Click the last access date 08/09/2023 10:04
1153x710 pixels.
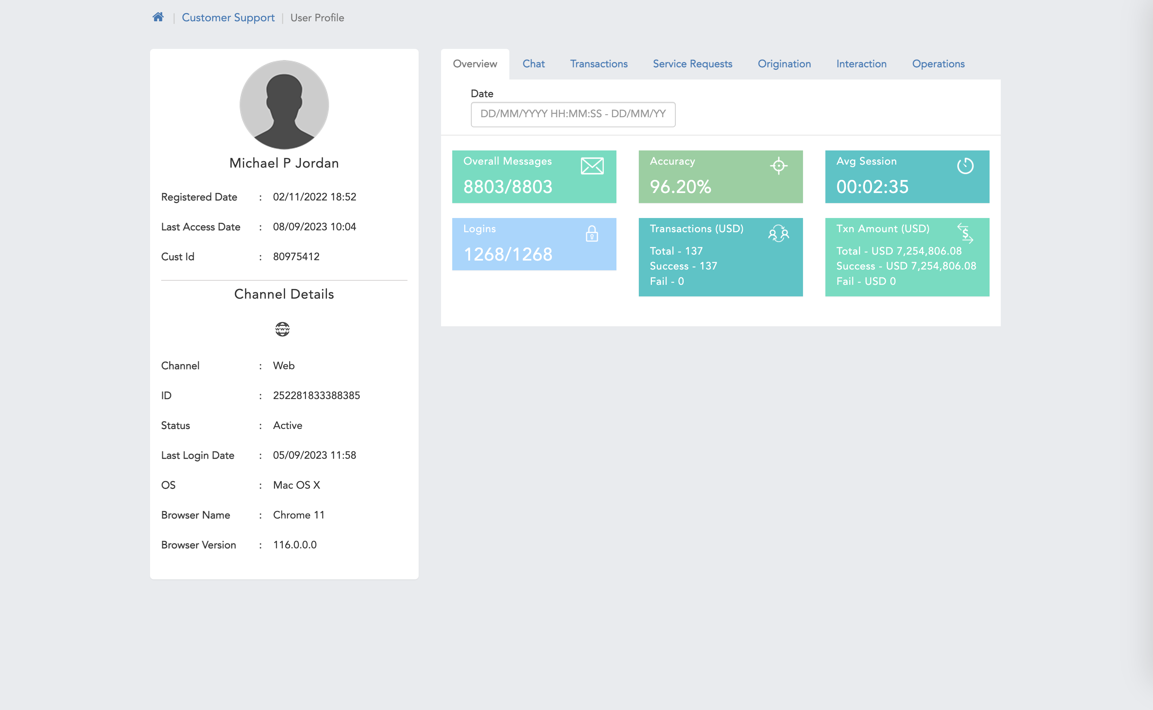point(315,227)
